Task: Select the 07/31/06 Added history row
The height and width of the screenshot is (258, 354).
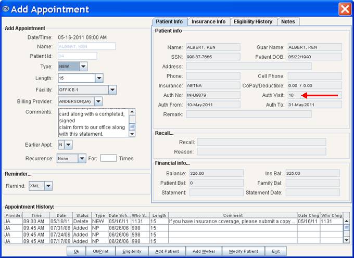Action: 173,228
